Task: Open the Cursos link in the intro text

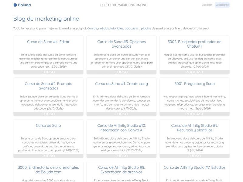Action: click(x=92, y=28)
